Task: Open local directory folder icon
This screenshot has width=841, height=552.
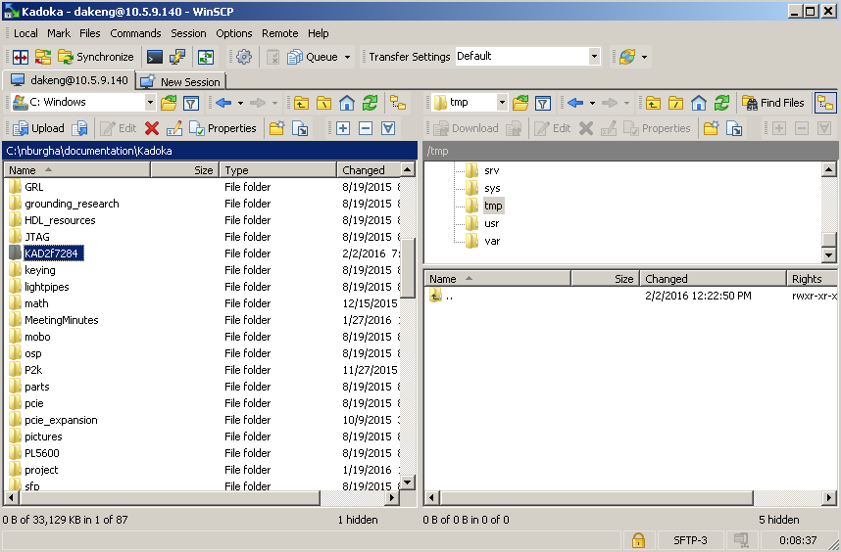Action: (169, 103)
